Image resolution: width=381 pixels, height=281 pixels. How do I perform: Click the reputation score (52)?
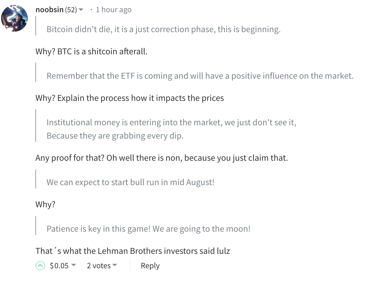pos(71,10)
